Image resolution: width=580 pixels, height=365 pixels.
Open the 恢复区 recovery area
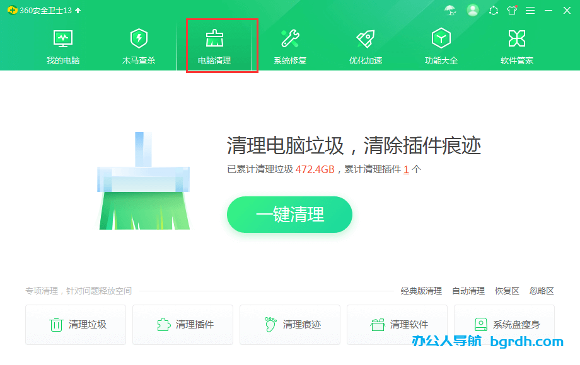[507, 291]
